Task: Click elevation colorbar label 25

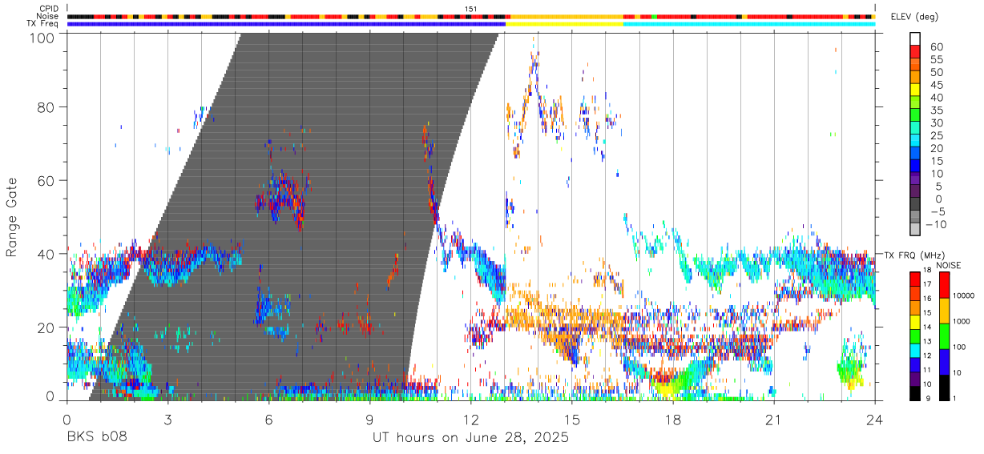Action: tap(935, 136)
